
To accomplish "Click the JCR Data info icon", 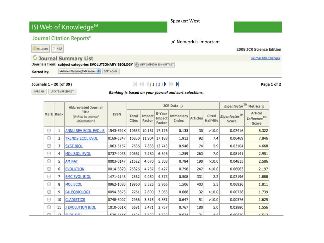I will tap(181, 106).
